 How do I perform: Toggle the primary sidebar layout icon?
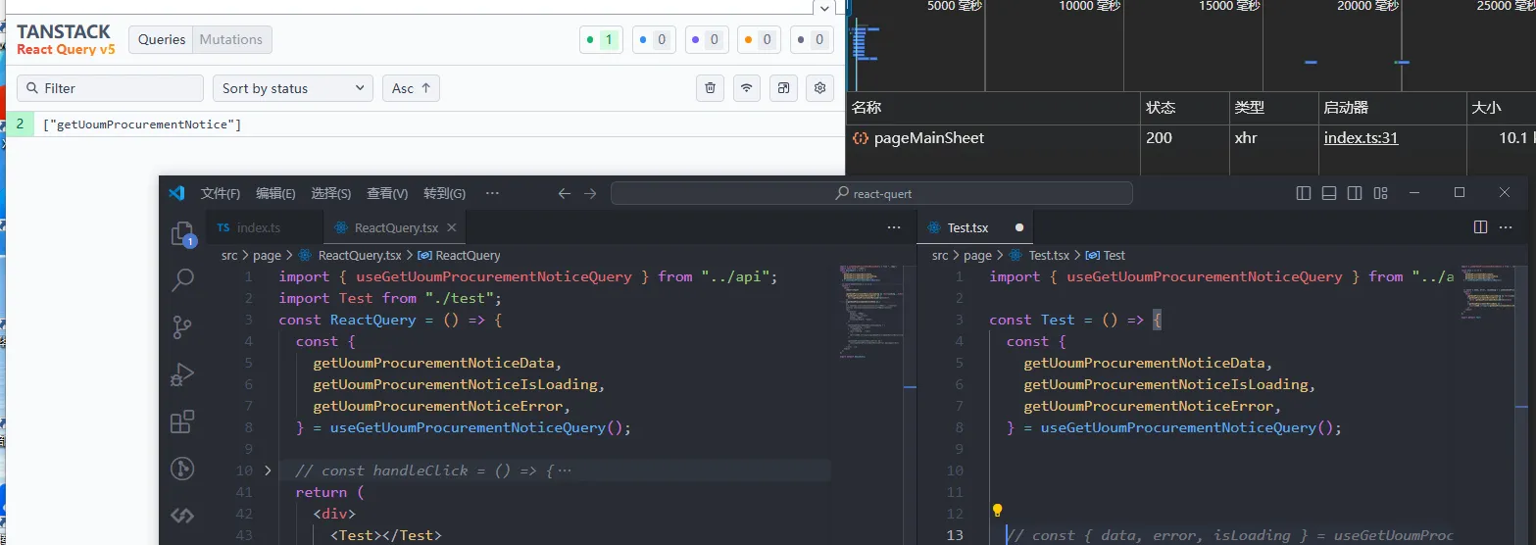point(1304,193)
